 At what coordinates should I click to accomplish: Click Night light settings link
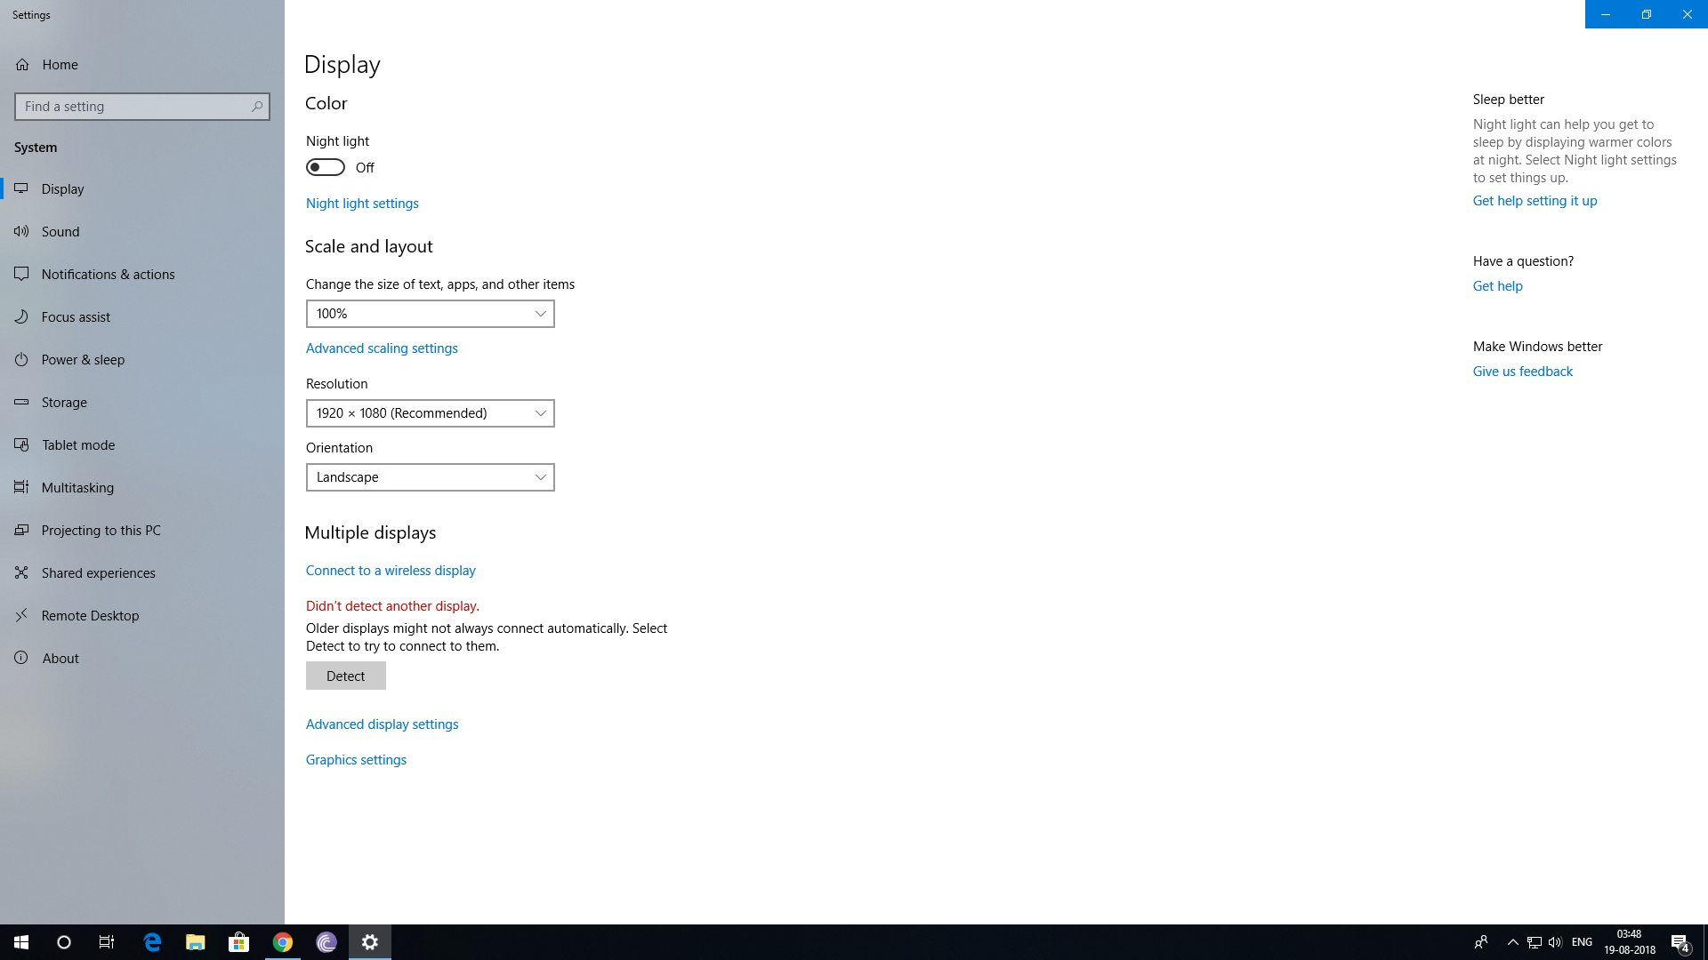point(362,204)
